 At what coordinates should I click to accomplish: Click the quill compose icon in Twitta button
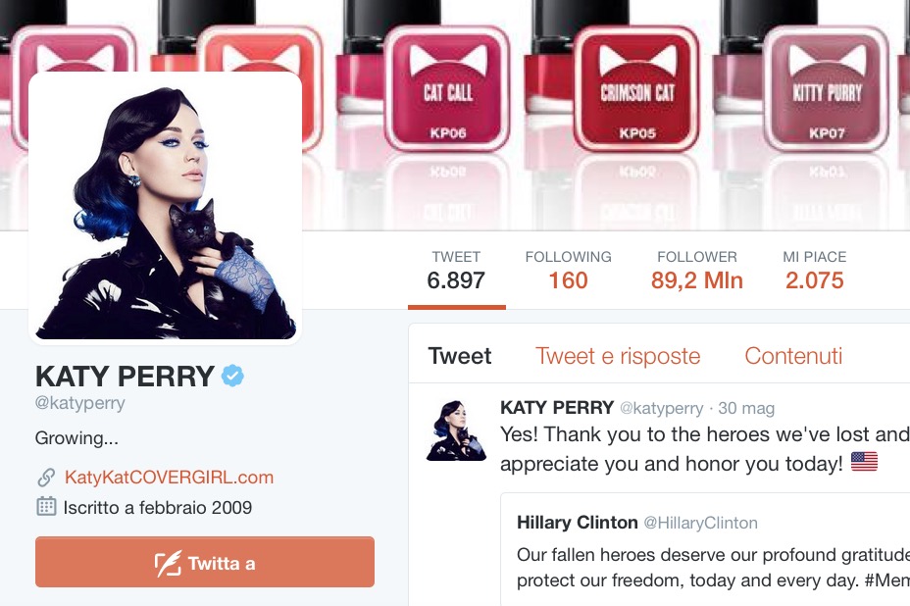[168, 563]
